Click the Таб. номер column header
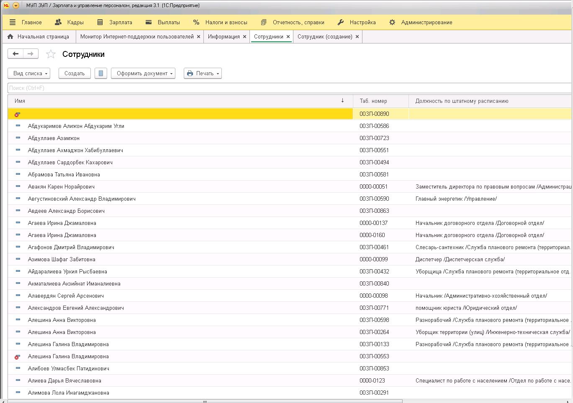This screenshot has height=403, width=573. point(381,101)
